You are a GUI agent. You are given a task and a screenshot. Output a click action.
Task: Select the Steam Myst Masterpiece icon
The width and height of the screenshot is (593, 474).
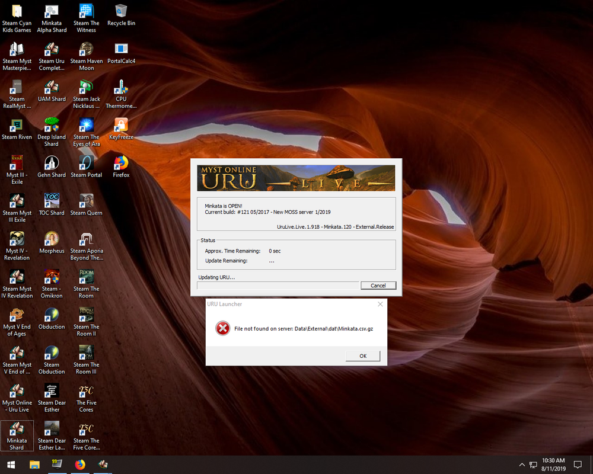pyautogui.click(x=17, y=57)
